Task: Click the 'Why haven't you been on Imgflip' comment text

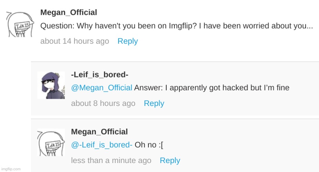Action: click(x=177, y=26)
